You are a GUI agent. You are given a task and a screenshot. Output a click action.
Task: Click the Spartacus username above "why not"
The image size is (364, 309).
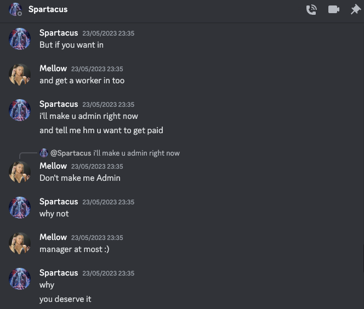pyautogui.click(x=59, y=202)
